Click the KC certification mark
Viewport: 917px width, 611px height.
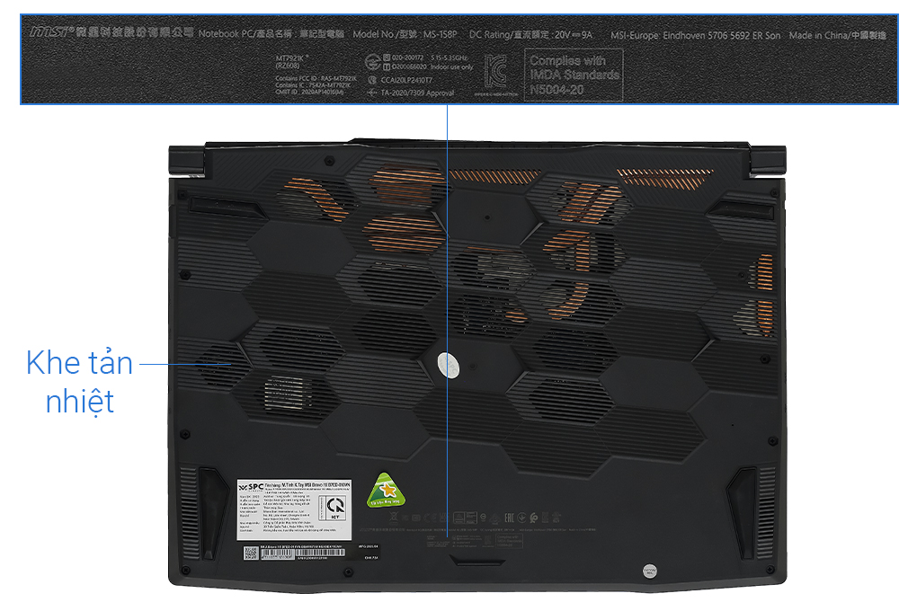[494, 72]
